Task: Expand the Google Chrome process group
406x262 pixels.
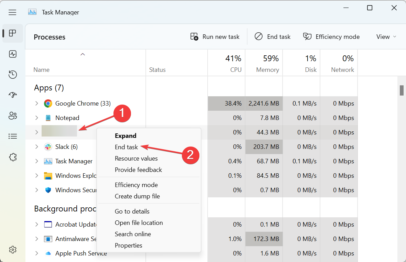Action: [x=36, y=103]
